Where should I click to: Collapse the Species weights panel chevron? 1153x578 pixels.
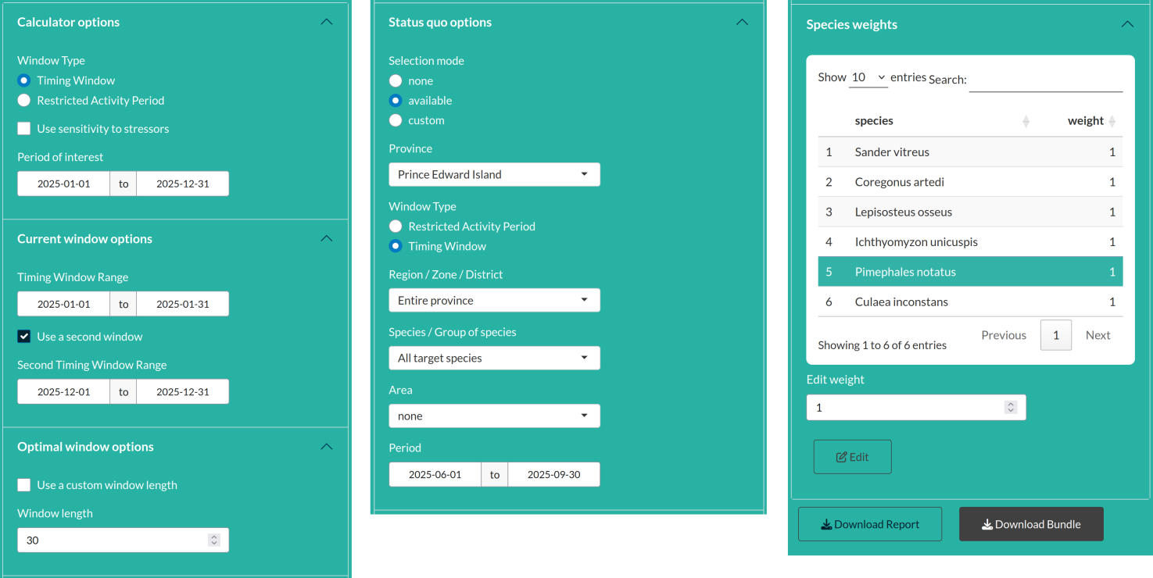pos(1127,24)
